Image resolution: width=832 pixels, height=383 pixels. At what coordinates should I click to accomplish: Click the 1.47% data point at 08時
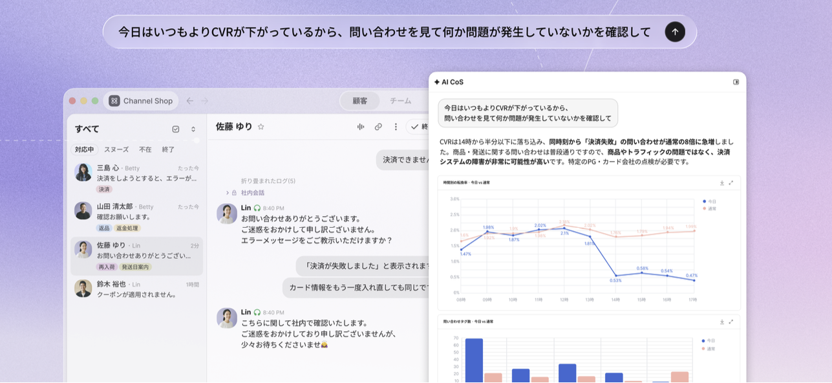click(x=461, y=249)
